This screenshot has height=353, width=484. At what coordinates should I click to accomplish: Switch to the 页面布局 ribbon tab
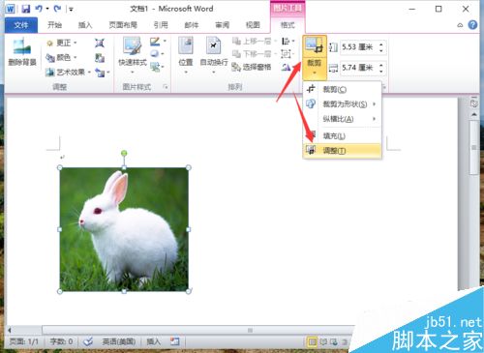[x=123, y=25]
